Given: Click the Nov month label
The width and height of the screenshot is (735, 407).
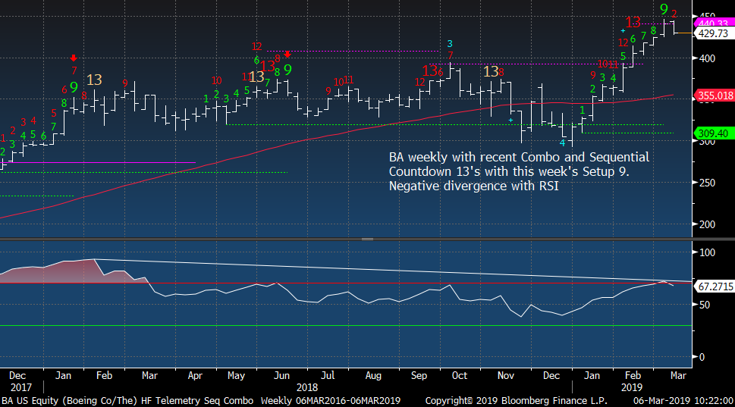Looking at the screenshot, I should (x=505, y=376).
